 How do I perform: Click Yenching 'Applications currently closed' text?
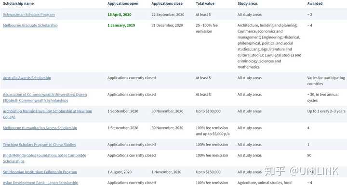(x=132, y=145)
